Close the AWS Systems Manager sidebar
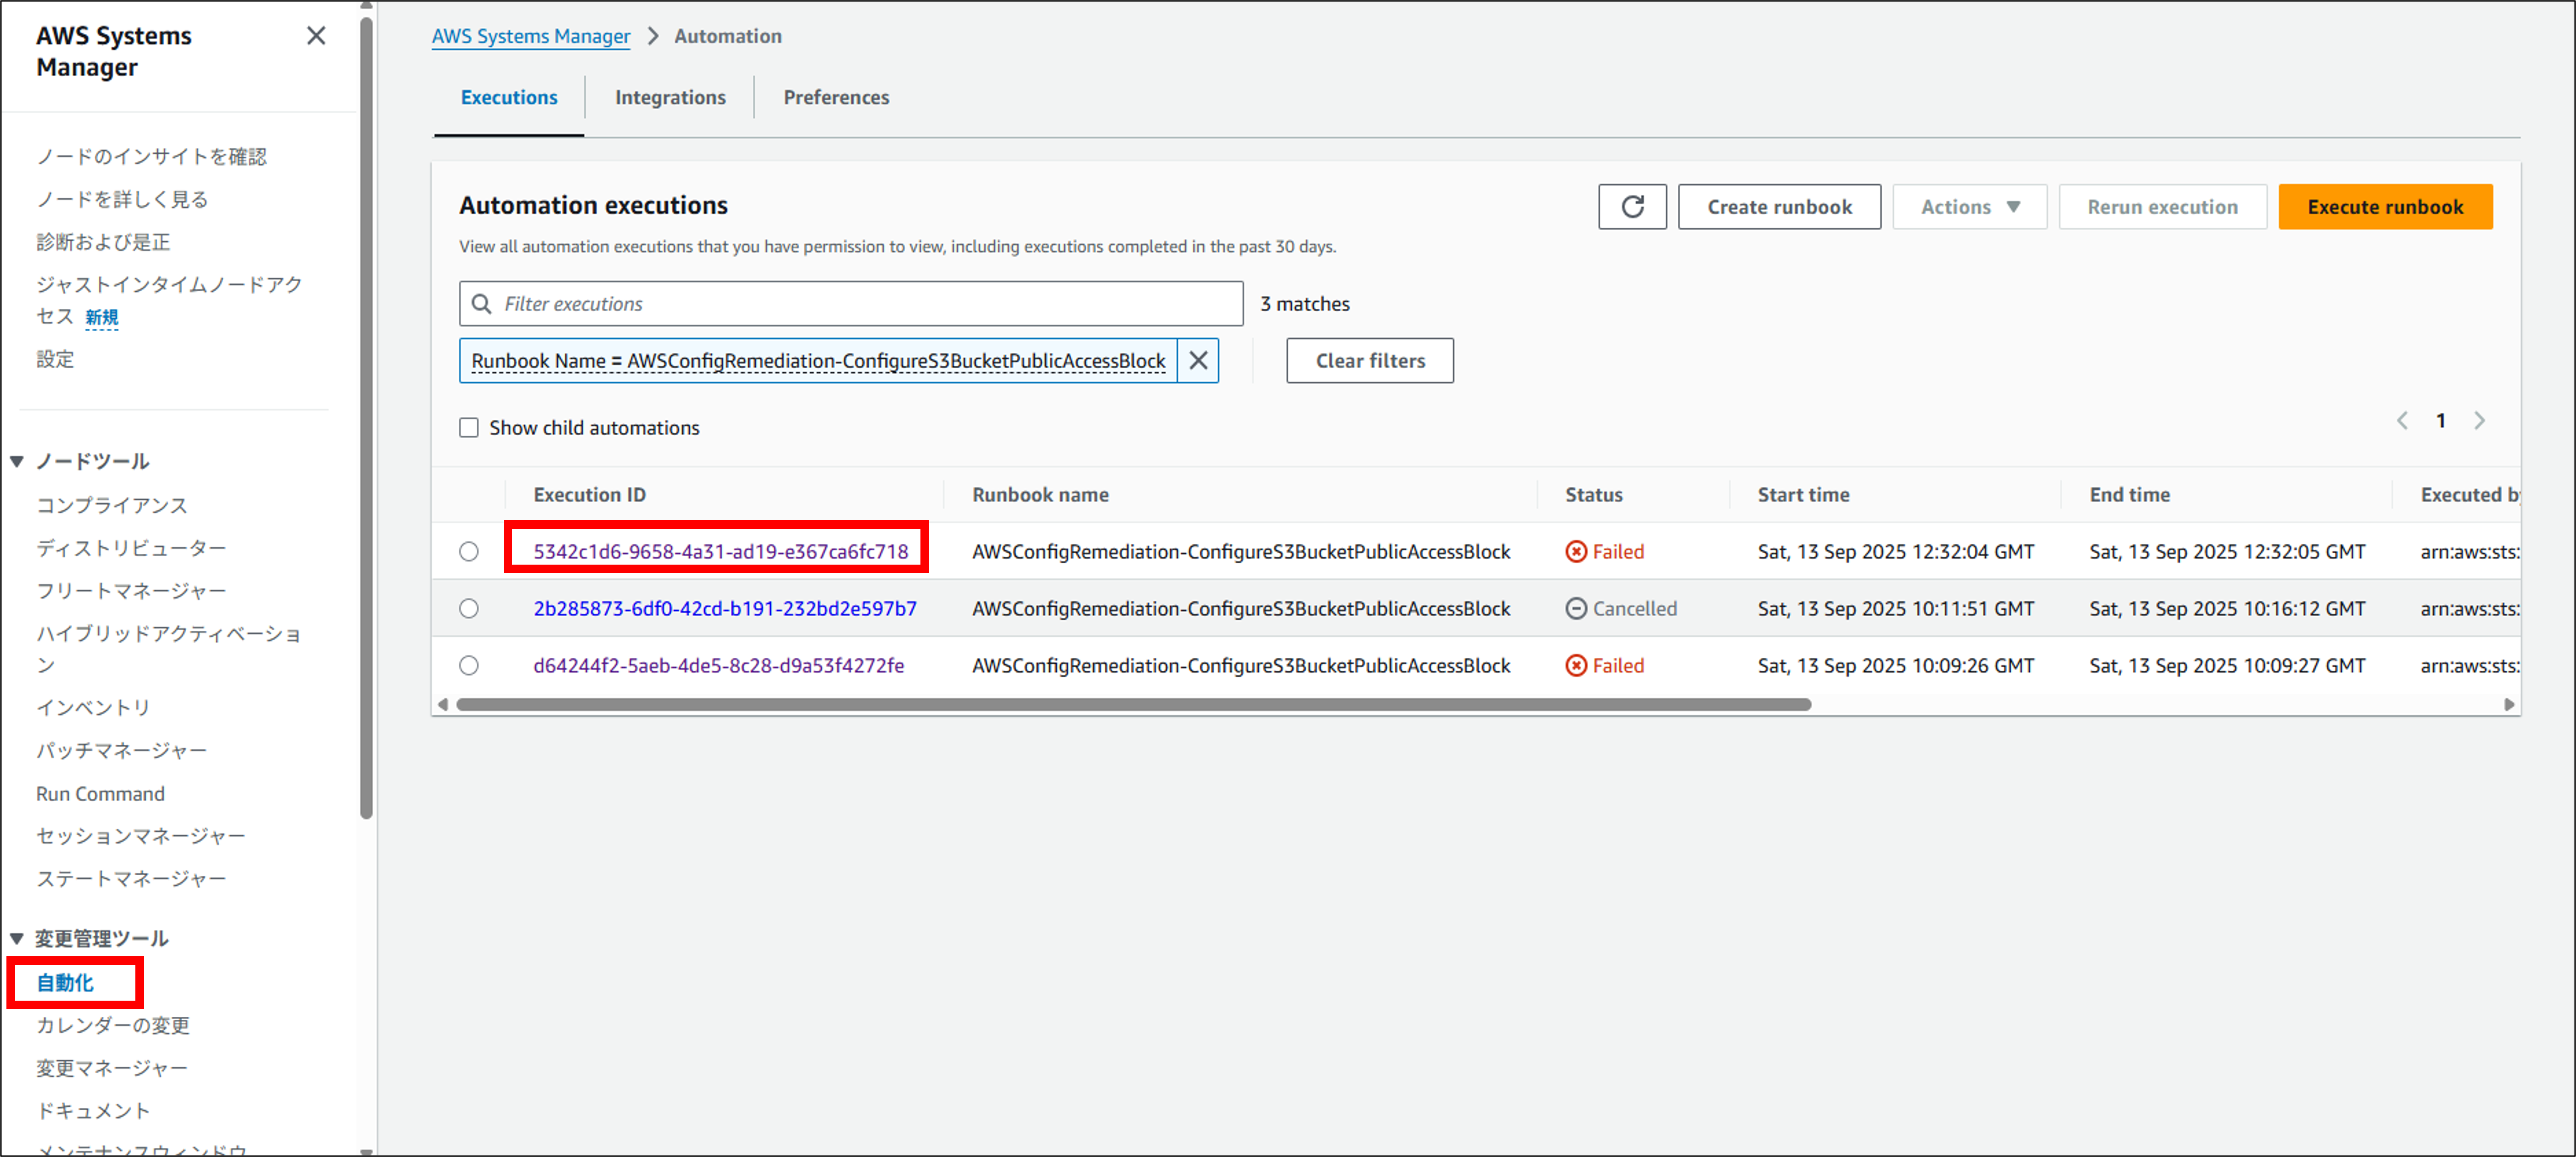This screenshot has width=2576, height=1157. click(316, 36)
